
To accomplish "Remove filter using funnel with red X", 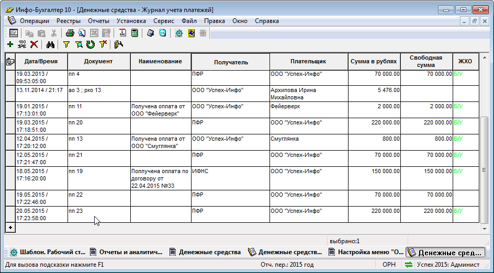I will tap(103, 44).
